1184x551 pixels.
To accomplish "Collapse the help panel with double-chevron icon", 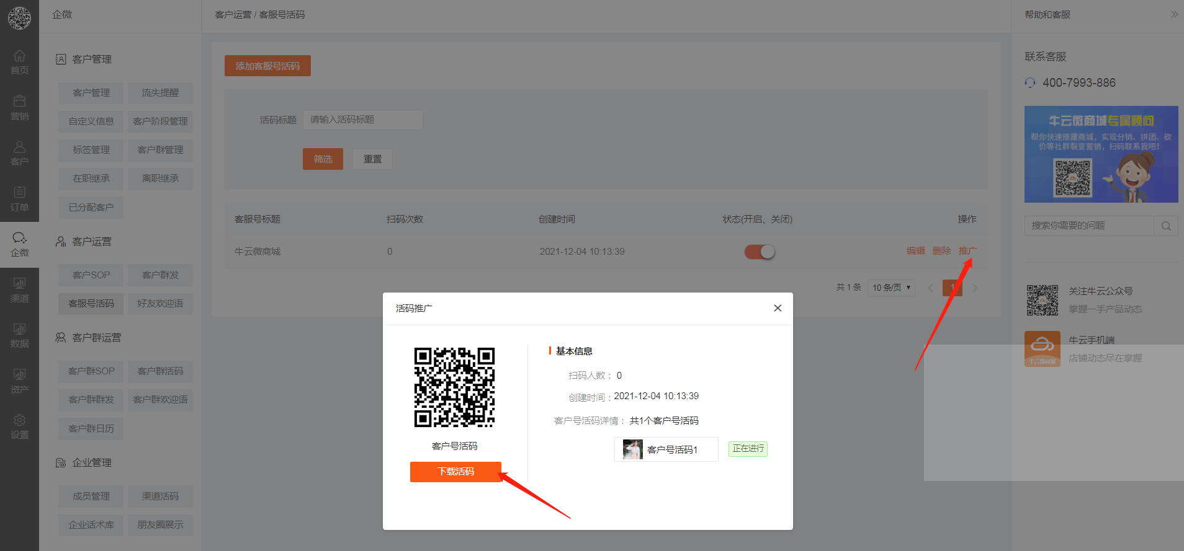I will pos(1174,14).
